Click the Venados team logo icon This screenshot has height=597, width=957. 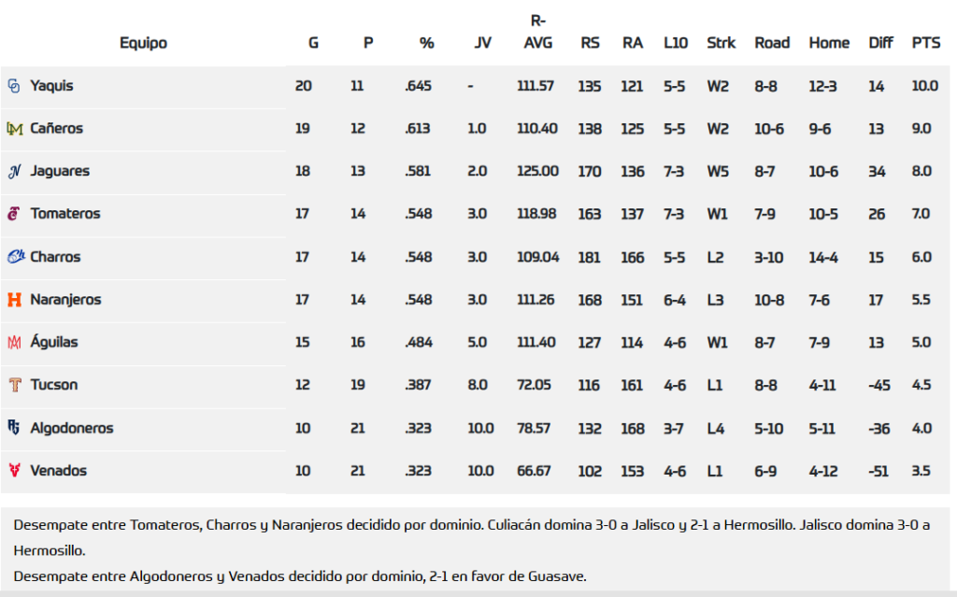(x=14, y=471)
